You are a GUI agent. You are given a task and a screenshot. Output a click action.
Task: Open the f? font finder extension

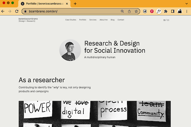159,11
